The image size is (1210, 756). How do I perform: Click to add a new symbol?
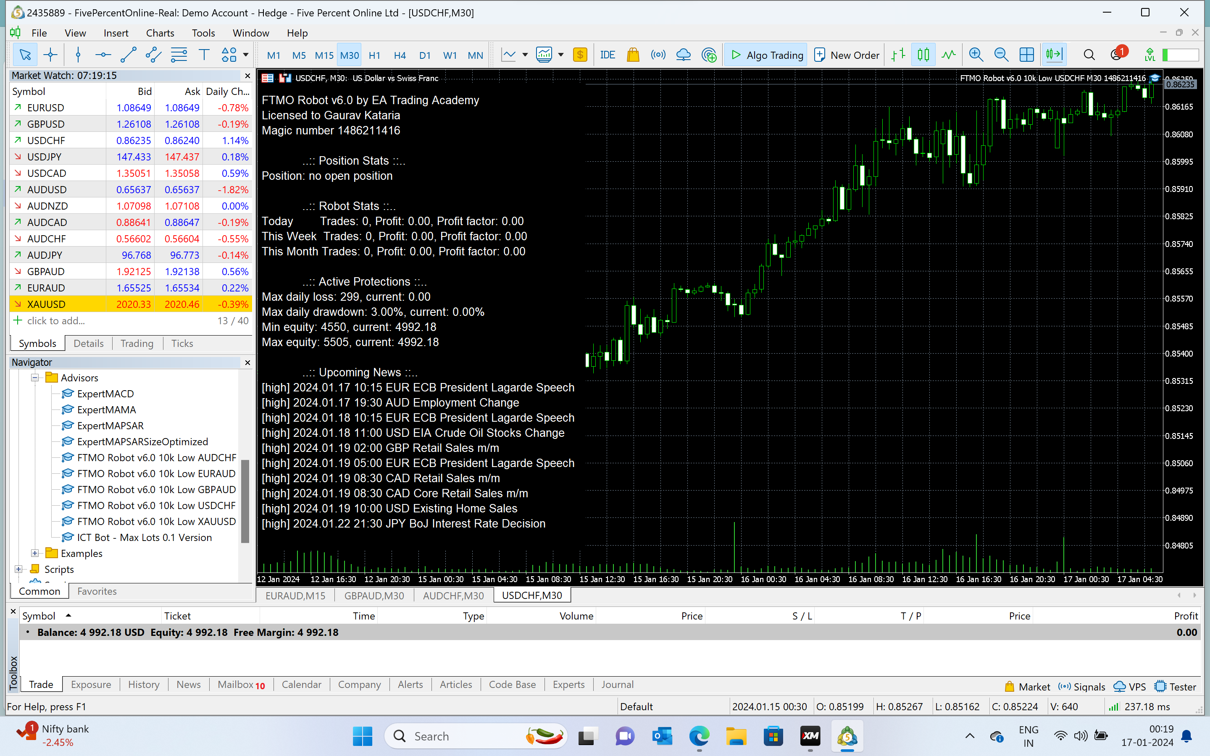[x=56, y=321]
